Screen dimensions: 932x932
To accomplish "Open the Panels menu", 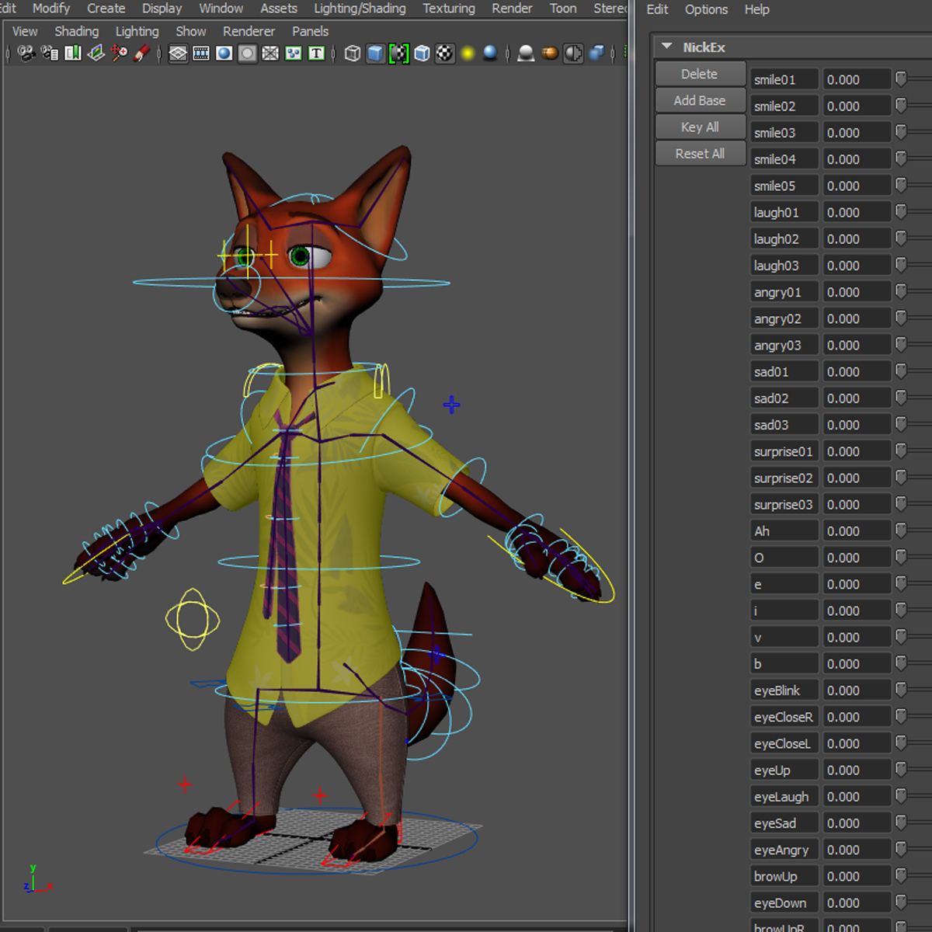I will (x=310, y=31).
